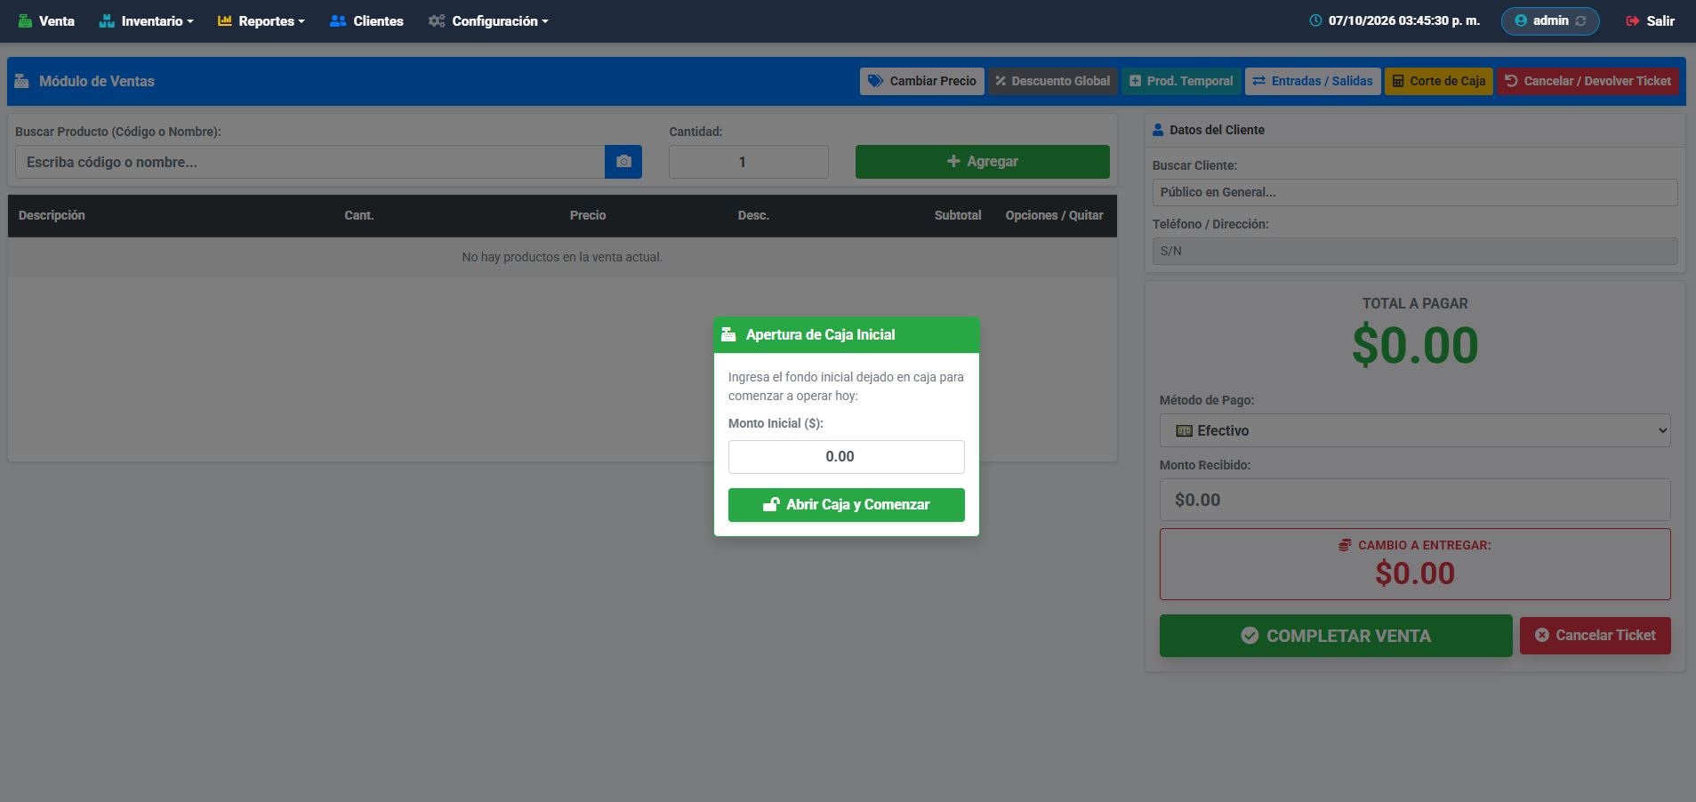Add a temporary product with Prod. Temporal
This screenshot has height=802, width=1696.
pos(1180,81)
